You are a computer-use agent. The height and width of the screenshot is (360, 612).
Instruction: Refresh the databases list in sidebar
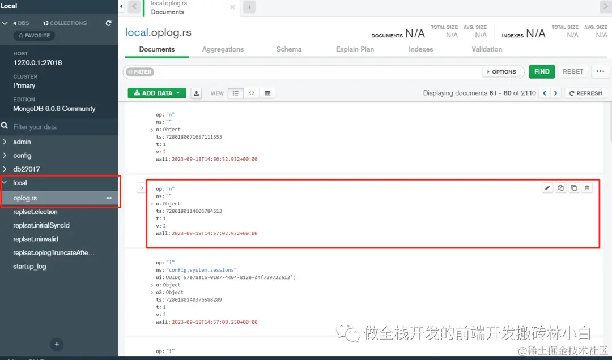click(108, 23)
